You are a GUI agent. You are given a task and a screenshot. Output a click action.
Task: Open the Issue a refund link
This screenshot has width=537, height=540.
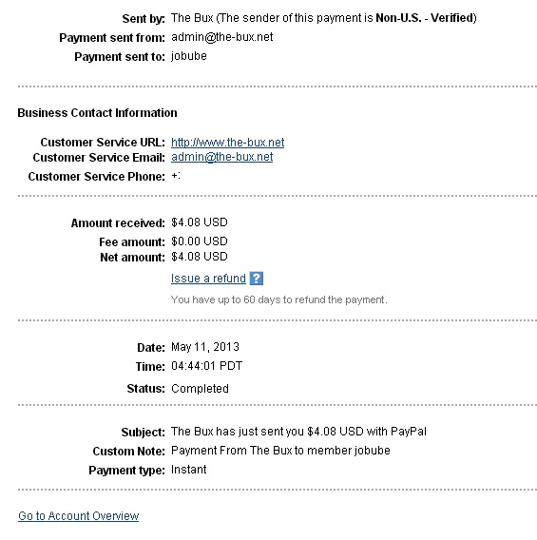[x=208, y=279]
